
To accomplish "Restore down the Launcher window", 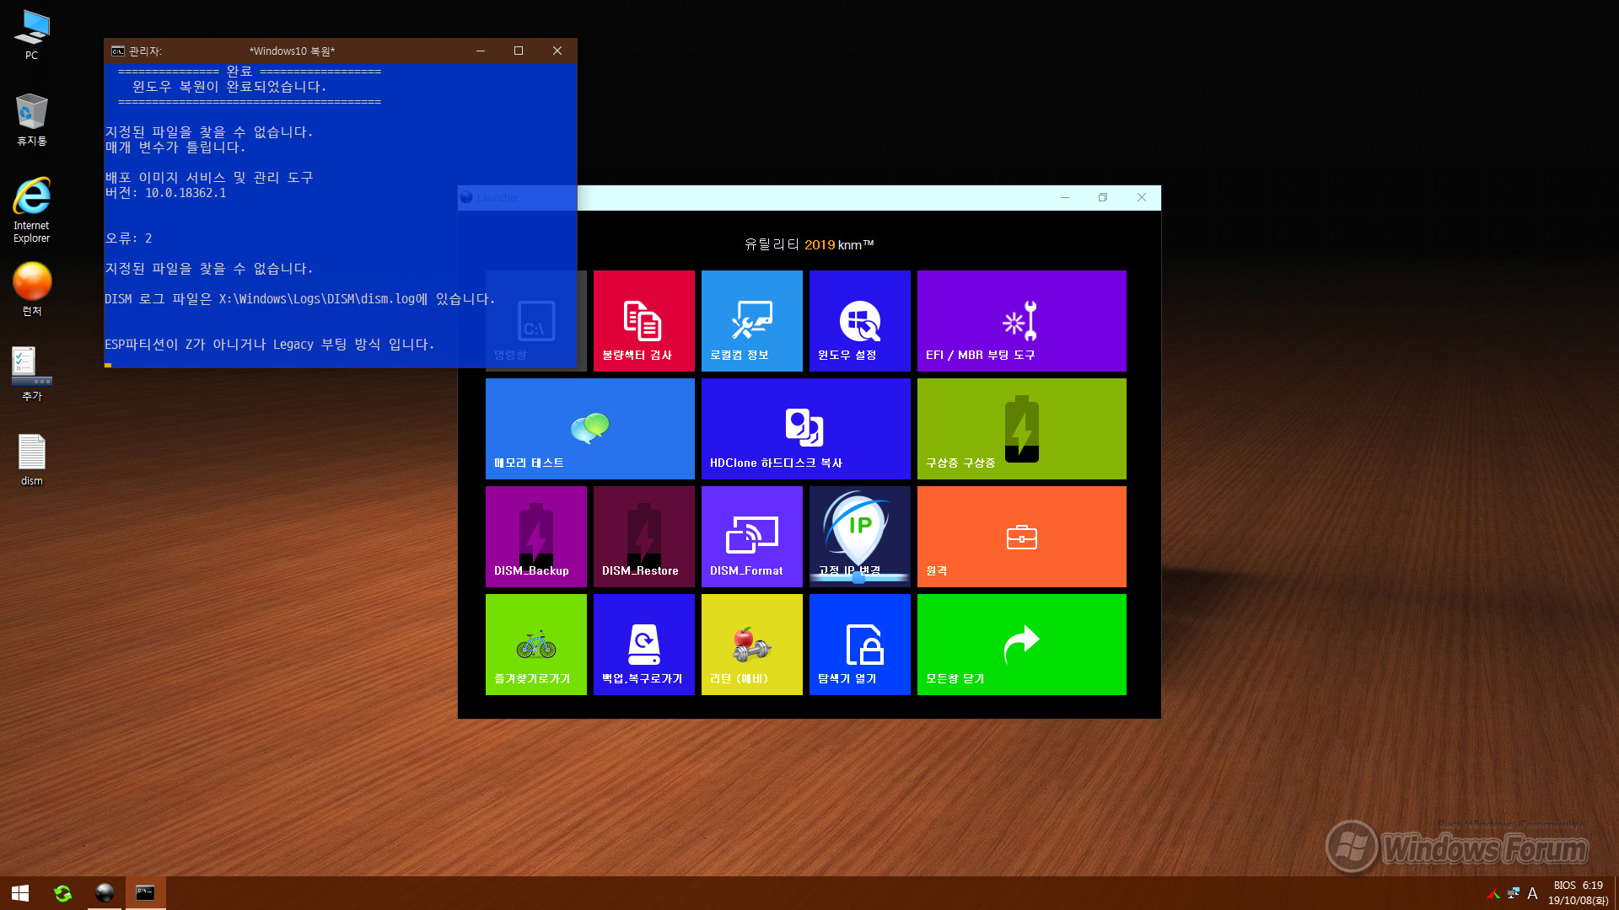I will 1103,197.
